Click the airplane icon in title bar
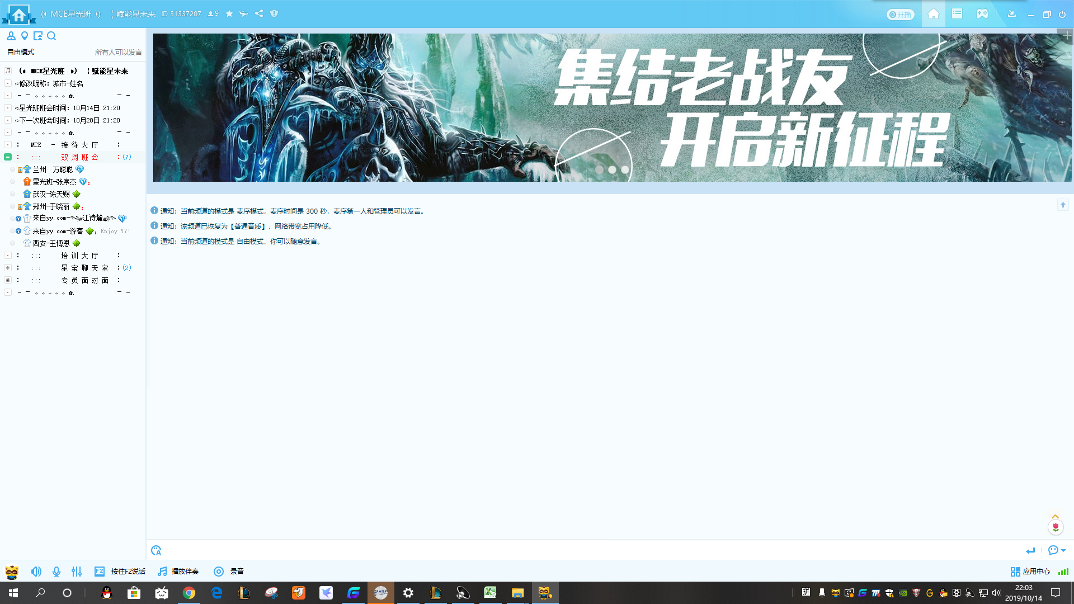 coord(243,13)
